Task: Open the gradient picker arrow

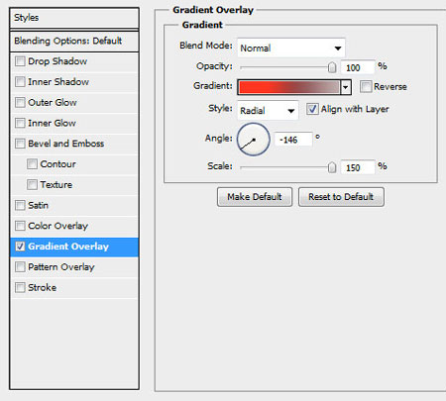Action: click(x=346, y=87)
